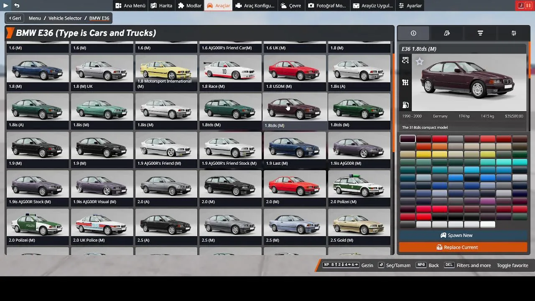Click the fuel pump icon

(x=405, y=105)
